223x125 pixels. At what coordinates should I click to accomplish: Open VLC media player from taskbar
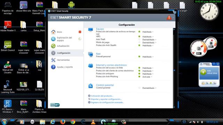click(x=93, y=122)
